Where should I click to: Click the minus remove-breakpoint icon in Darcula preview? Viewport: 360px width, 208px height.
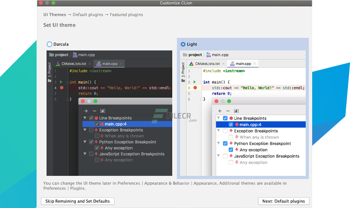tap(94, 111)
